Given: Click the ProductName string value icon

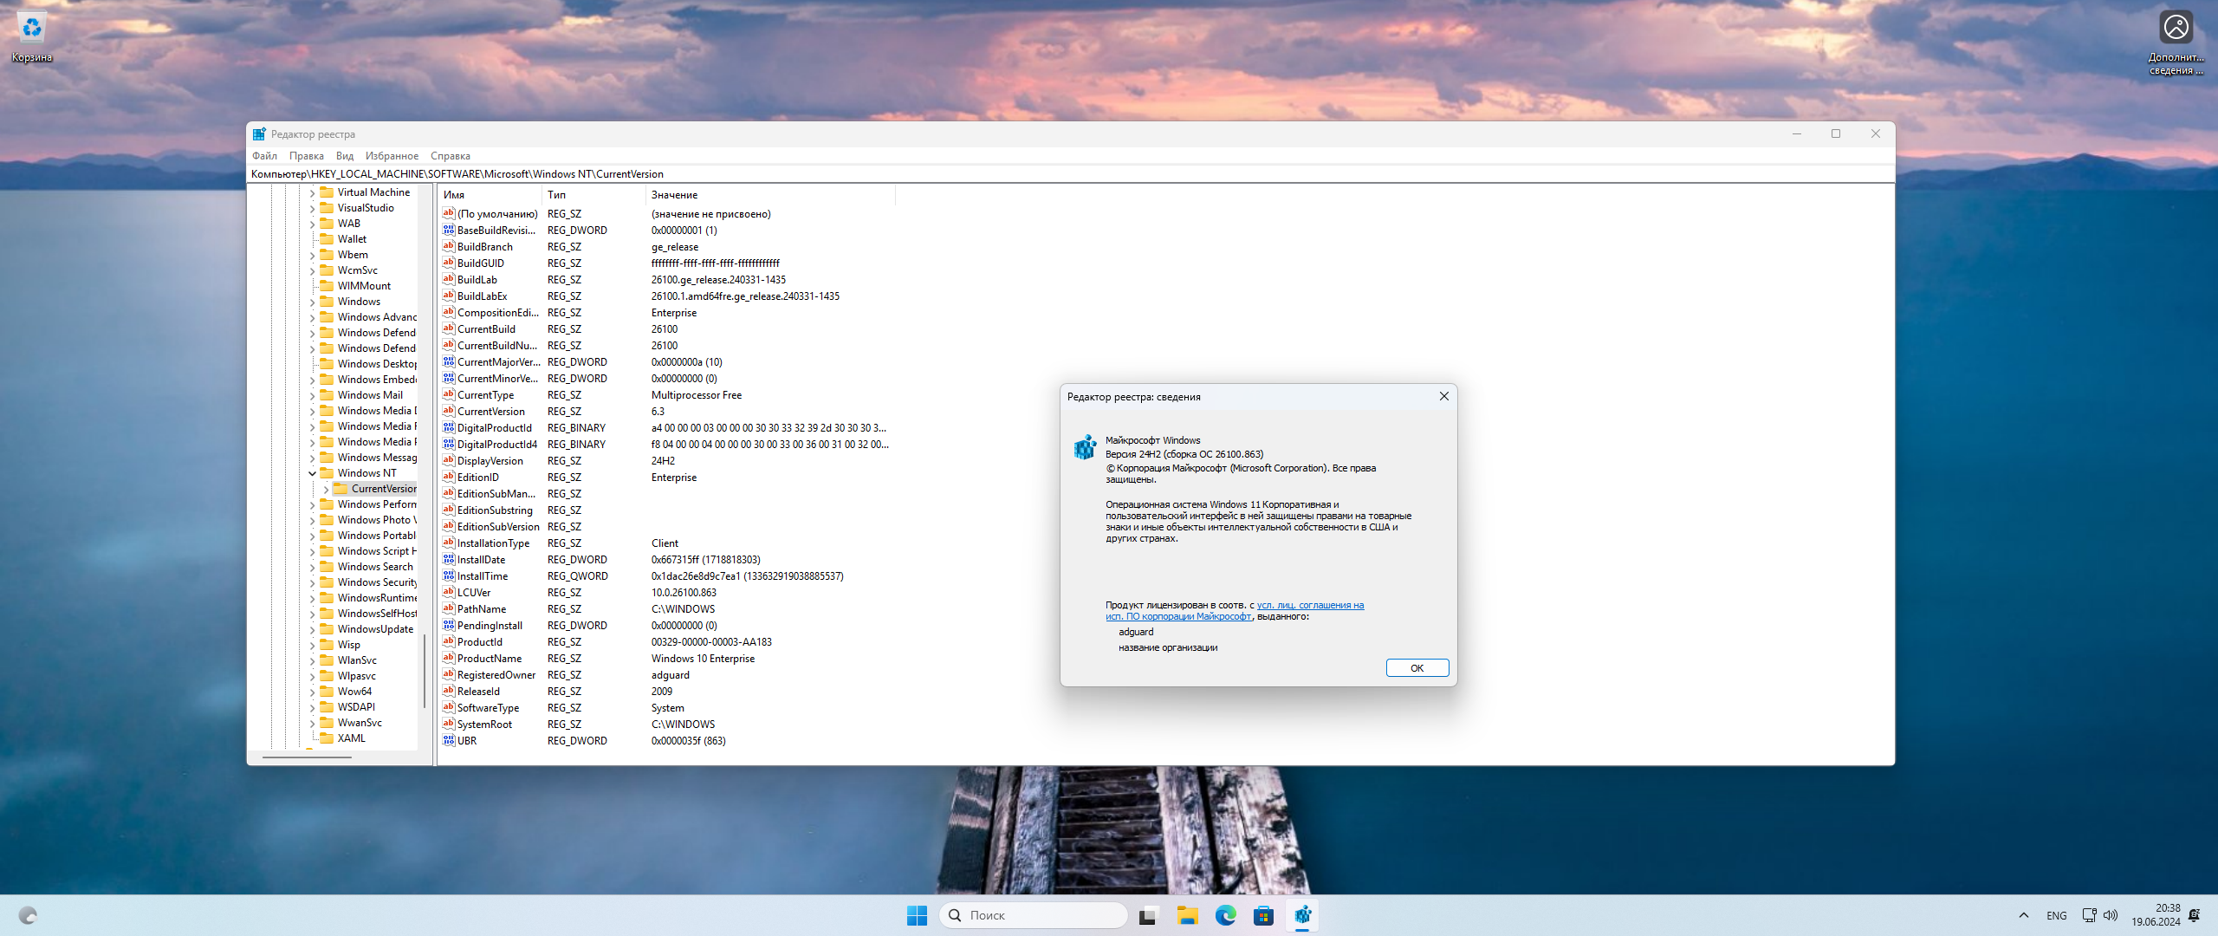Looking at the screenshot, I should tap(448, 659).
